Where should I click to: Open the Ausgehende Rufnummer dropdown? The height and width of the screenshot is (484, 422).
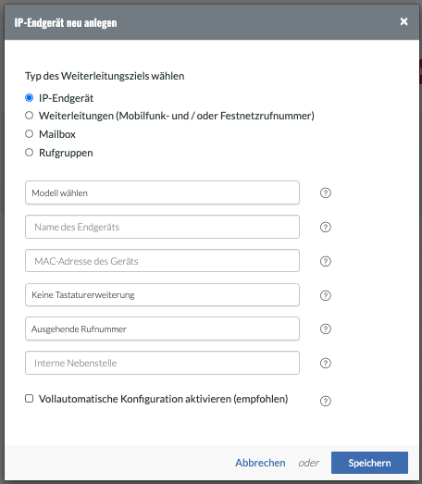click(x=162, y=329)
